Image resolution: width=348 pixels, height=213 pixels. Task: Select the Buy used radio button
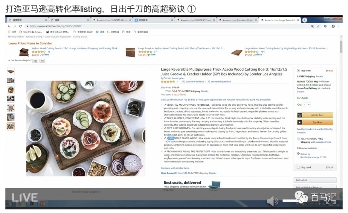tap(298, 168)
